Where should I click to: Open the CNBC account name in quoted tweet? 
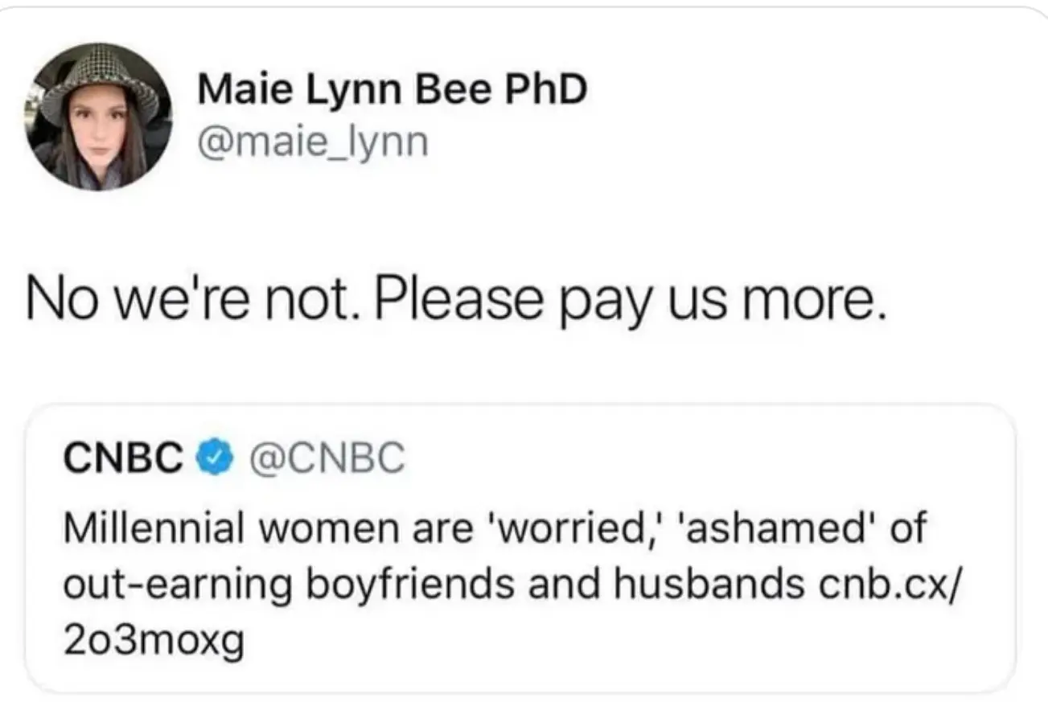(122, 458)
